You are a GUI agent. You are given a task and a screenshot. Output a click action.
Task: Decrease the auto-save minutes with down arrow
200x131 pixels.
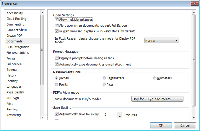[x=120, y=116]
